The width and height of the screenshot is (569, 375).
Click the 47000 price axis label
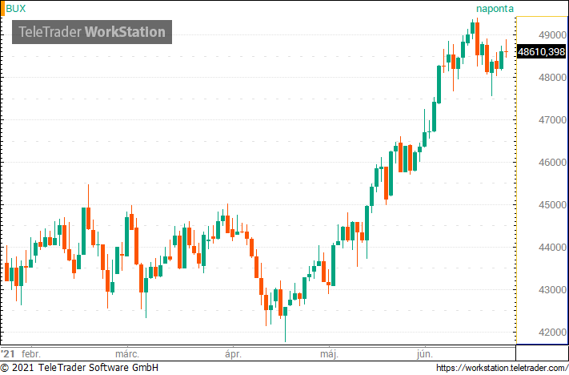click(x=552, y=120)
